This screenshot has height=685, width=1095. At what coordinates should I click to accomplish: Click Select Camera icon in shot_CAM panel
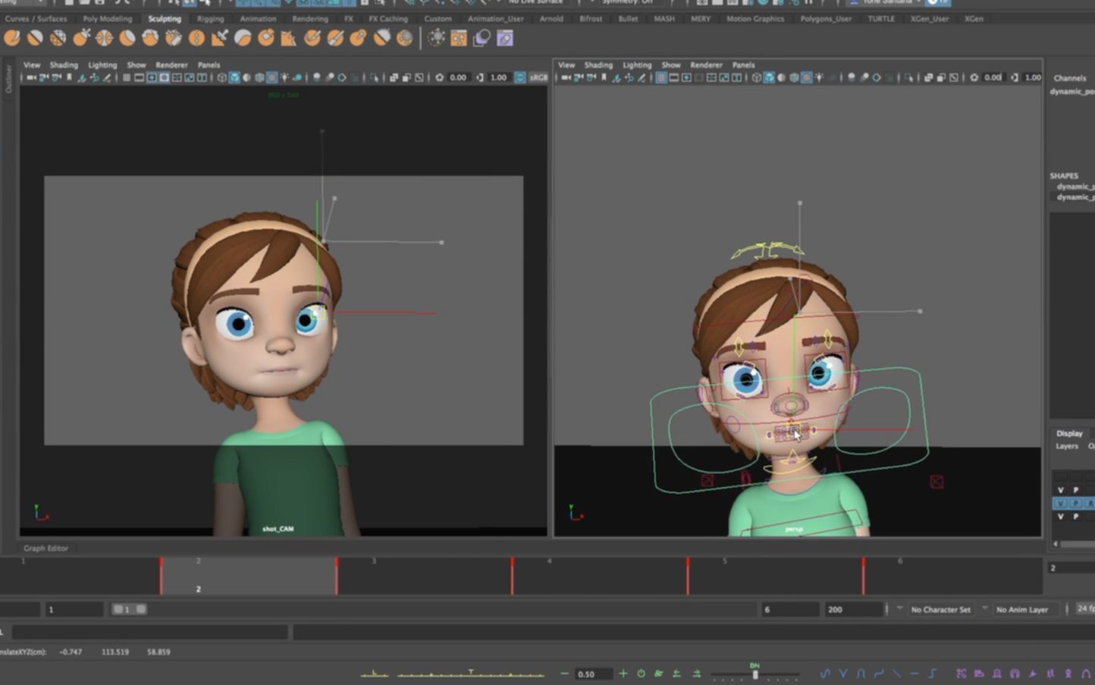[31, 77]
